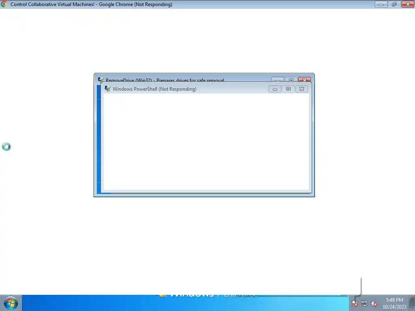Viewport: 415px width, 311px height.
Task: Open network status icon in system tray
Action: (364, 303)
